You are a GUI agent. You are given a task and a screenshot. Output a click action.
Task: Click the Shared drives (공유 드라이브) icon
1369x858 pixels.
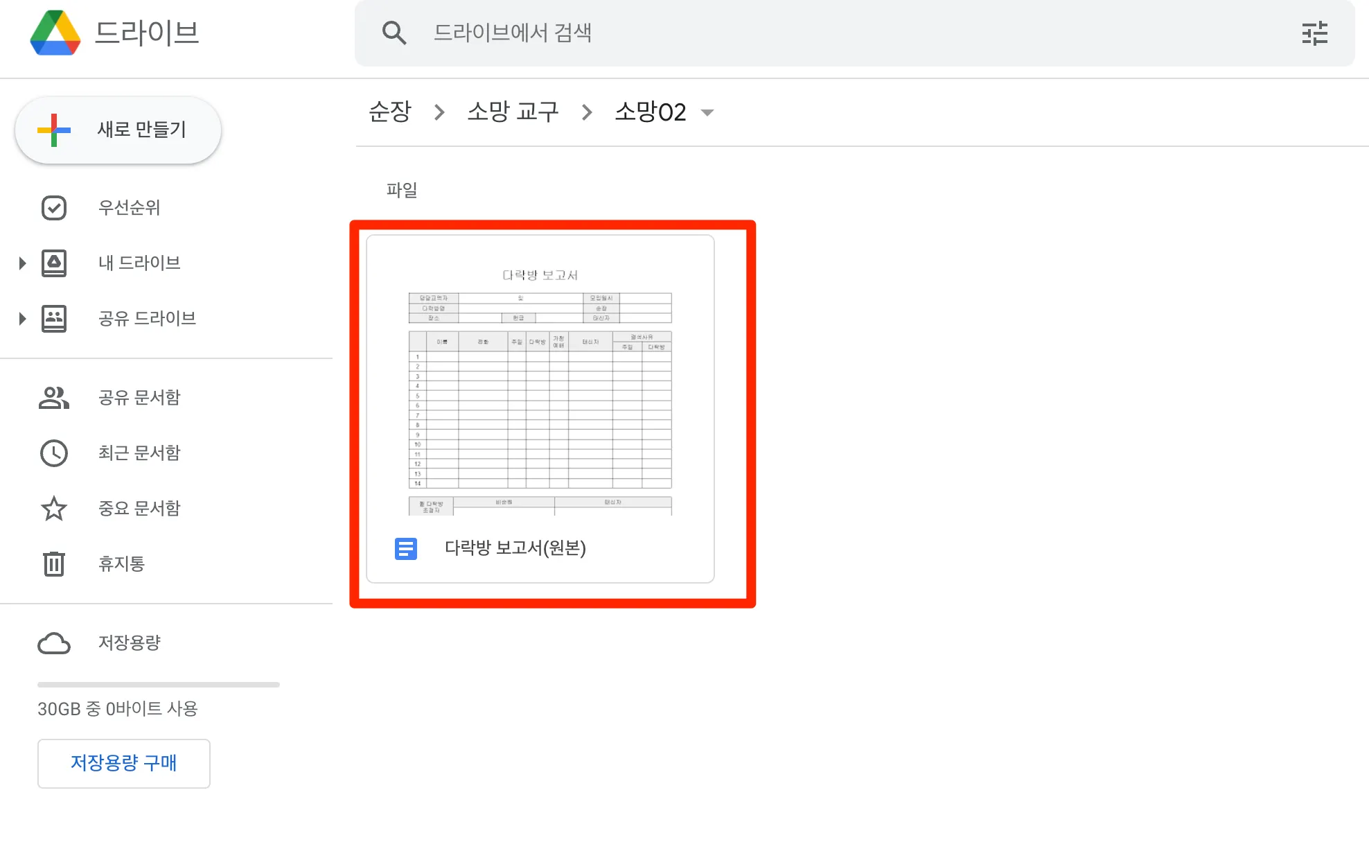tap(54, 319)
